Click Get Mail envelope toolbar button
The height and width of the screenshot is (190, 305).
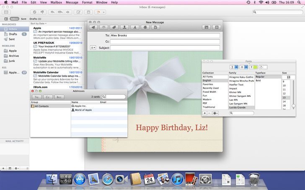click(x=6, y=12)
